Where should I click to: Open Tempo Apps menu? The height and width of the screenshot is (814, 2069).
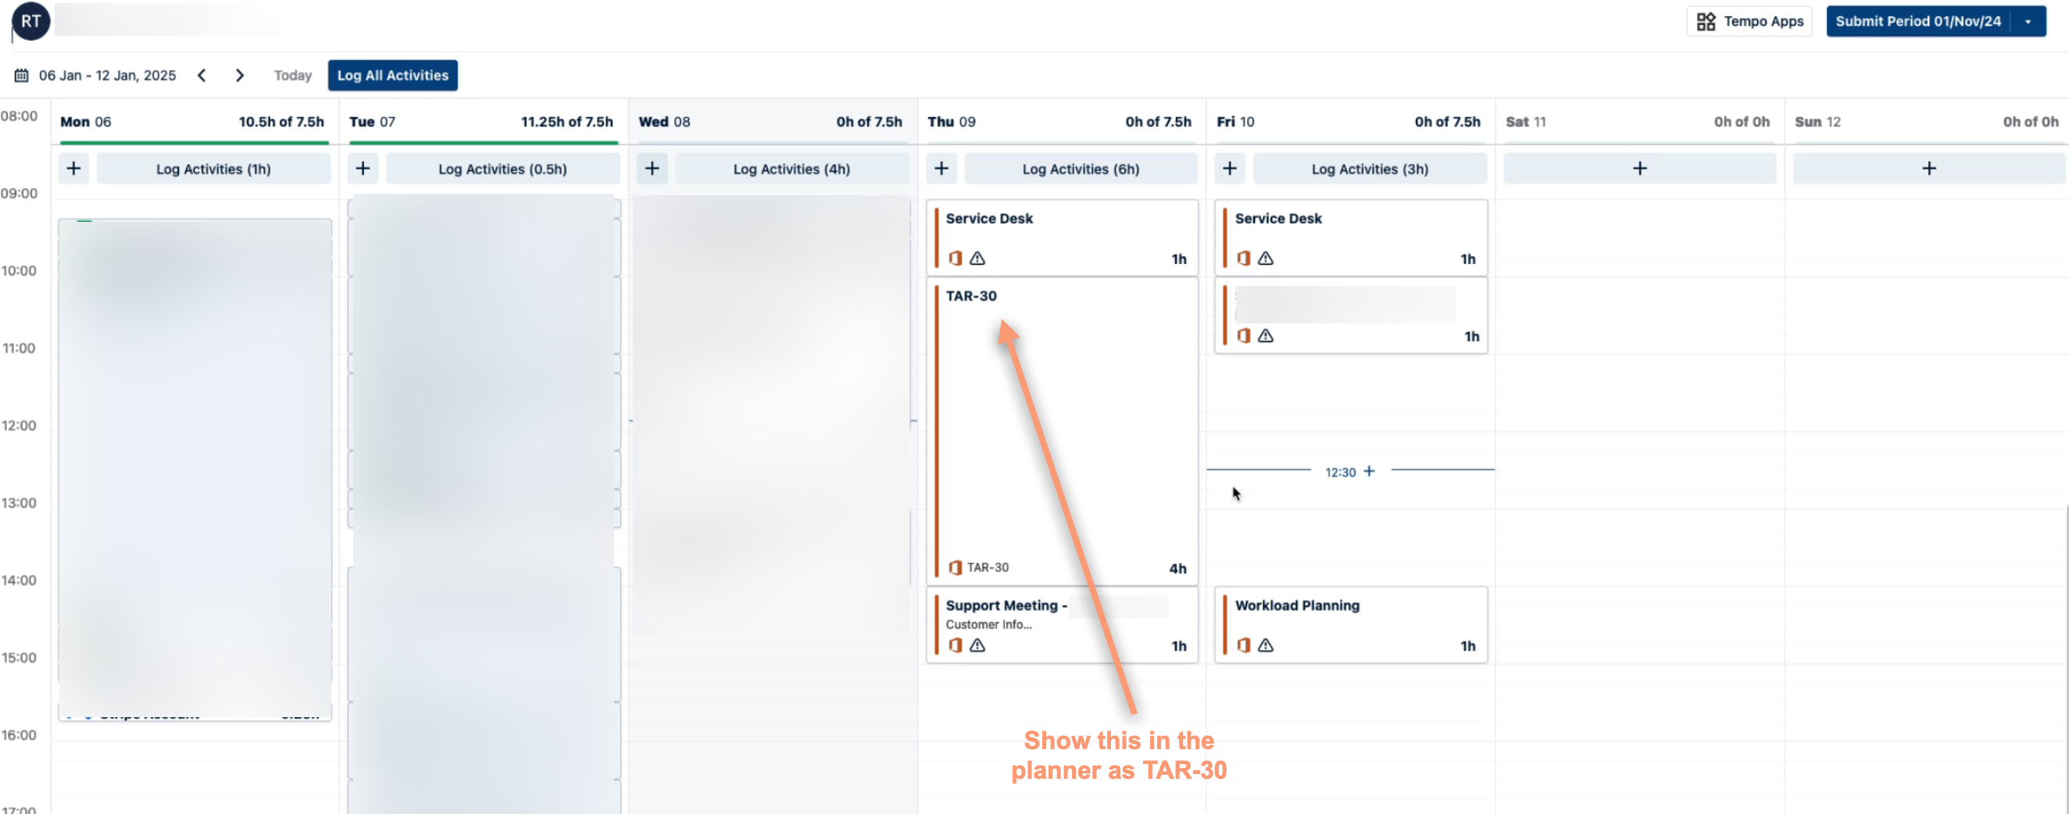click(x=1749, y=22)
